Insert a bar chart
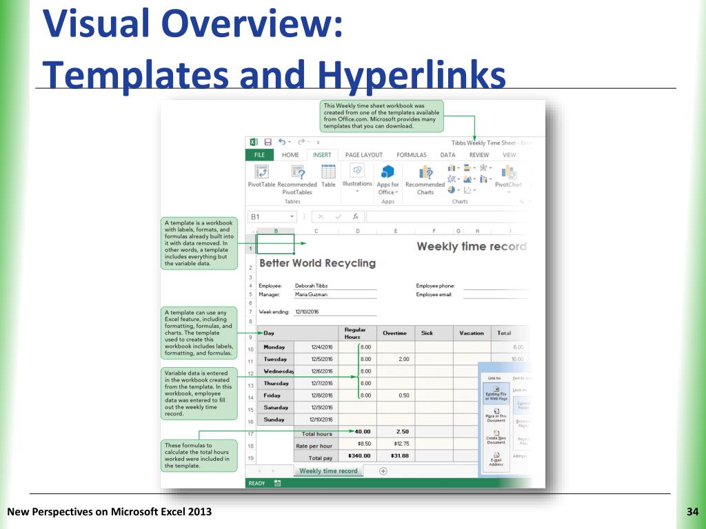Viewport: 706px width, 529px height. coord(469,168)
